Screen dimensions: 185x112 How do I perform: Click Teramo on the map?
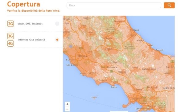point(118,21)
